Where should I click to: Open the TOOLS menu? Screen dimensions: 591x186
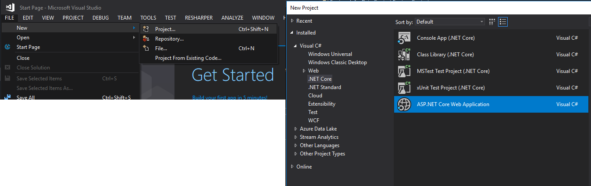[148, 18]
